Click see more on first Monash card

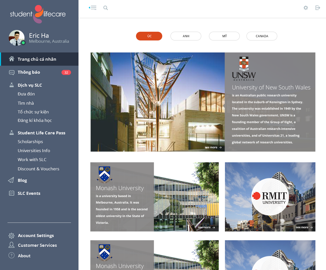206,227
